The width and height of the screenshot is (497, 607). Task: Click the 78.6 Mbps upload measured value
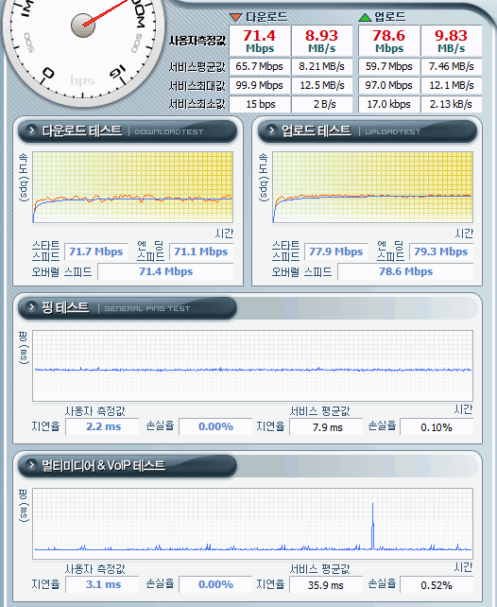[388, 41]
